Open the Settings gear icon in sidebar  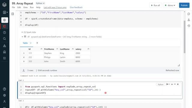(x=4, y=95)
